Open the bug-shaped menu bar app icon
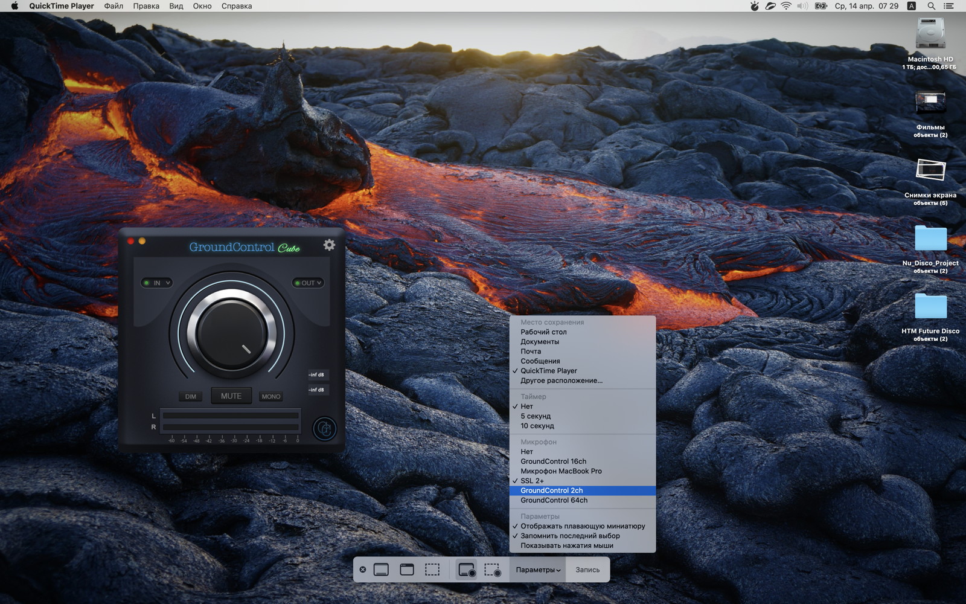This screenshot has width=966, height=604. tap(755, 6)
